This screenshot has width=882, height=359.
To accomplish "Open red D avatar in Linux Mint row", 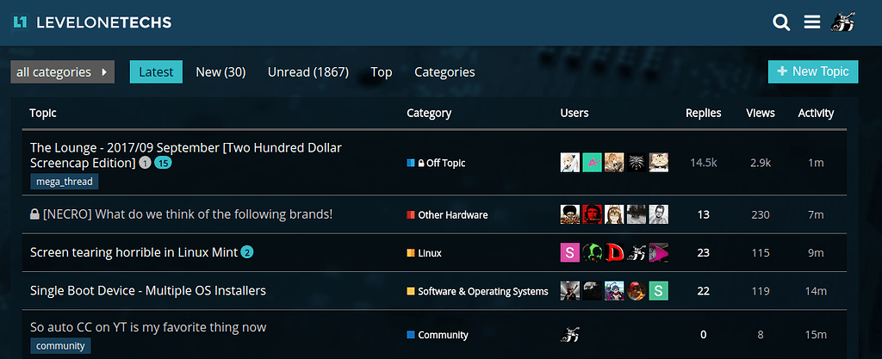I will pyautogui.click(x=614, y=252).
